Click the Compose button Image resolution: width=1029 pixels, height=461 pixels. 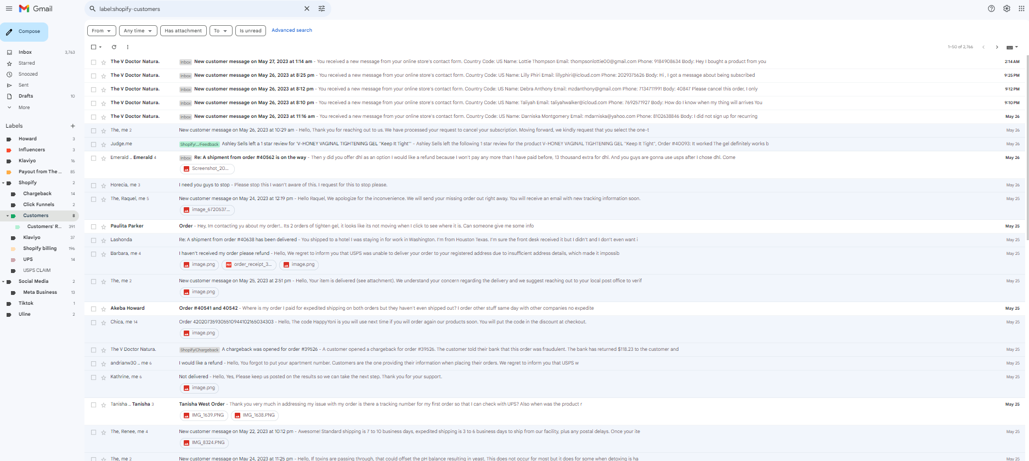[24, 32]
